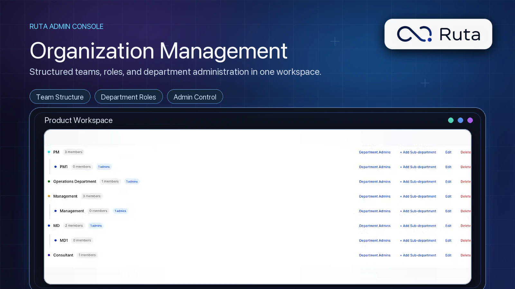Add a sub-department under Consultant
The height and width of the screenshot is (289, 515).
coord(418,256)
